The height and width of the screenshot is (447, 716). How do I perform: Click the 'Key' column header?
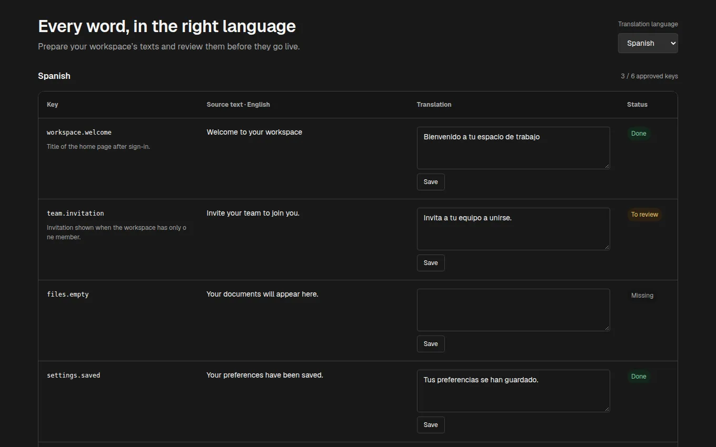[x=53, y=105]
